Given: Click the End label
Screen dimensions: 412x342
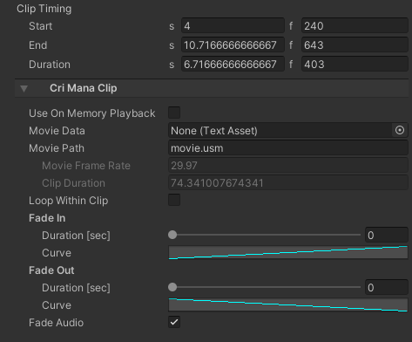Looking at the screenshot, I should (38, 45).
